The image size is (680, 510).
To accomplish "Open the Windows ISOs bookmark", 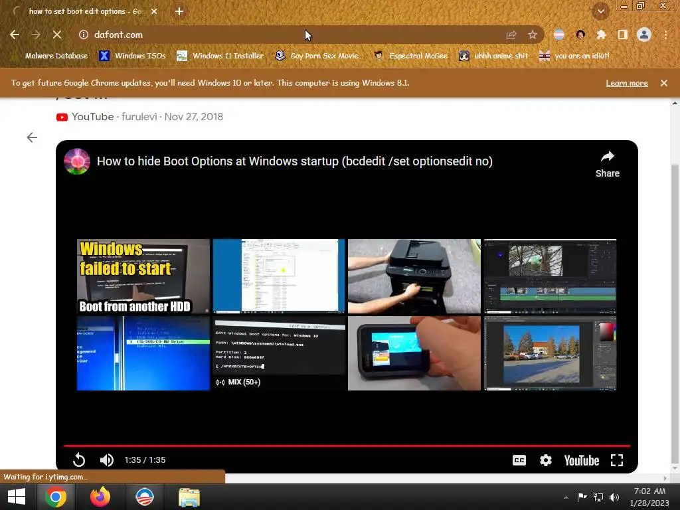I will (133, 56).
